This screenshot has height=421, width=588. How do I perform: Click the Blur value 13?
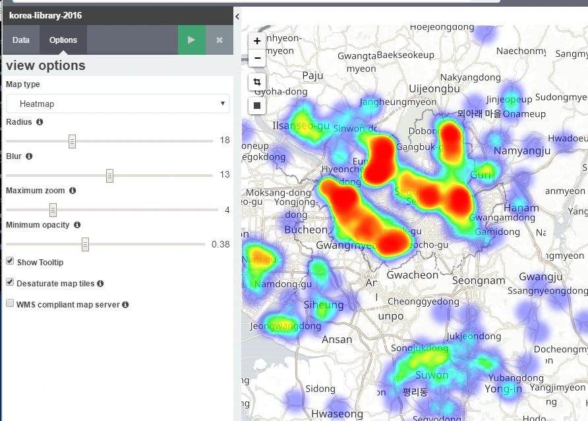pos(225,174)
